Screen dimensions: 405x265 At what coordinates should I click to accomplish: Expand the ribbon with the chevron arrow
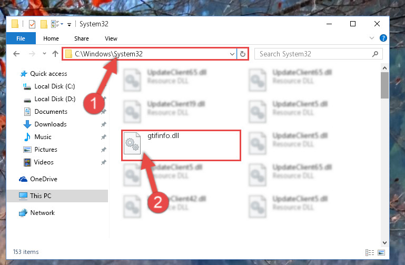(x=372, y=38)
